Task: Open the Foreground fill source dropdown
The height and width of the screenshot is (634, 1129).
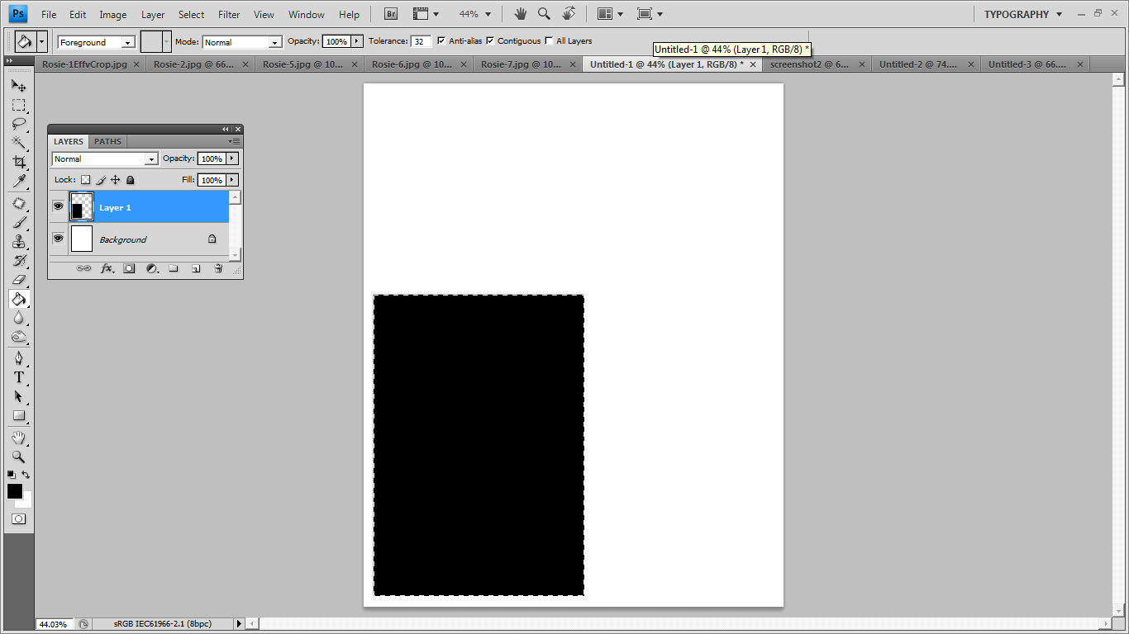Action: tap(96, 42)
